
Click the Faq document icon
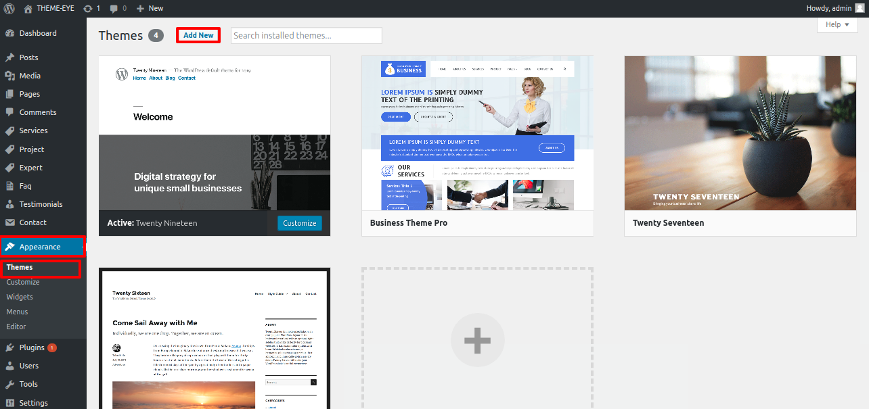[x=9, y=186]
